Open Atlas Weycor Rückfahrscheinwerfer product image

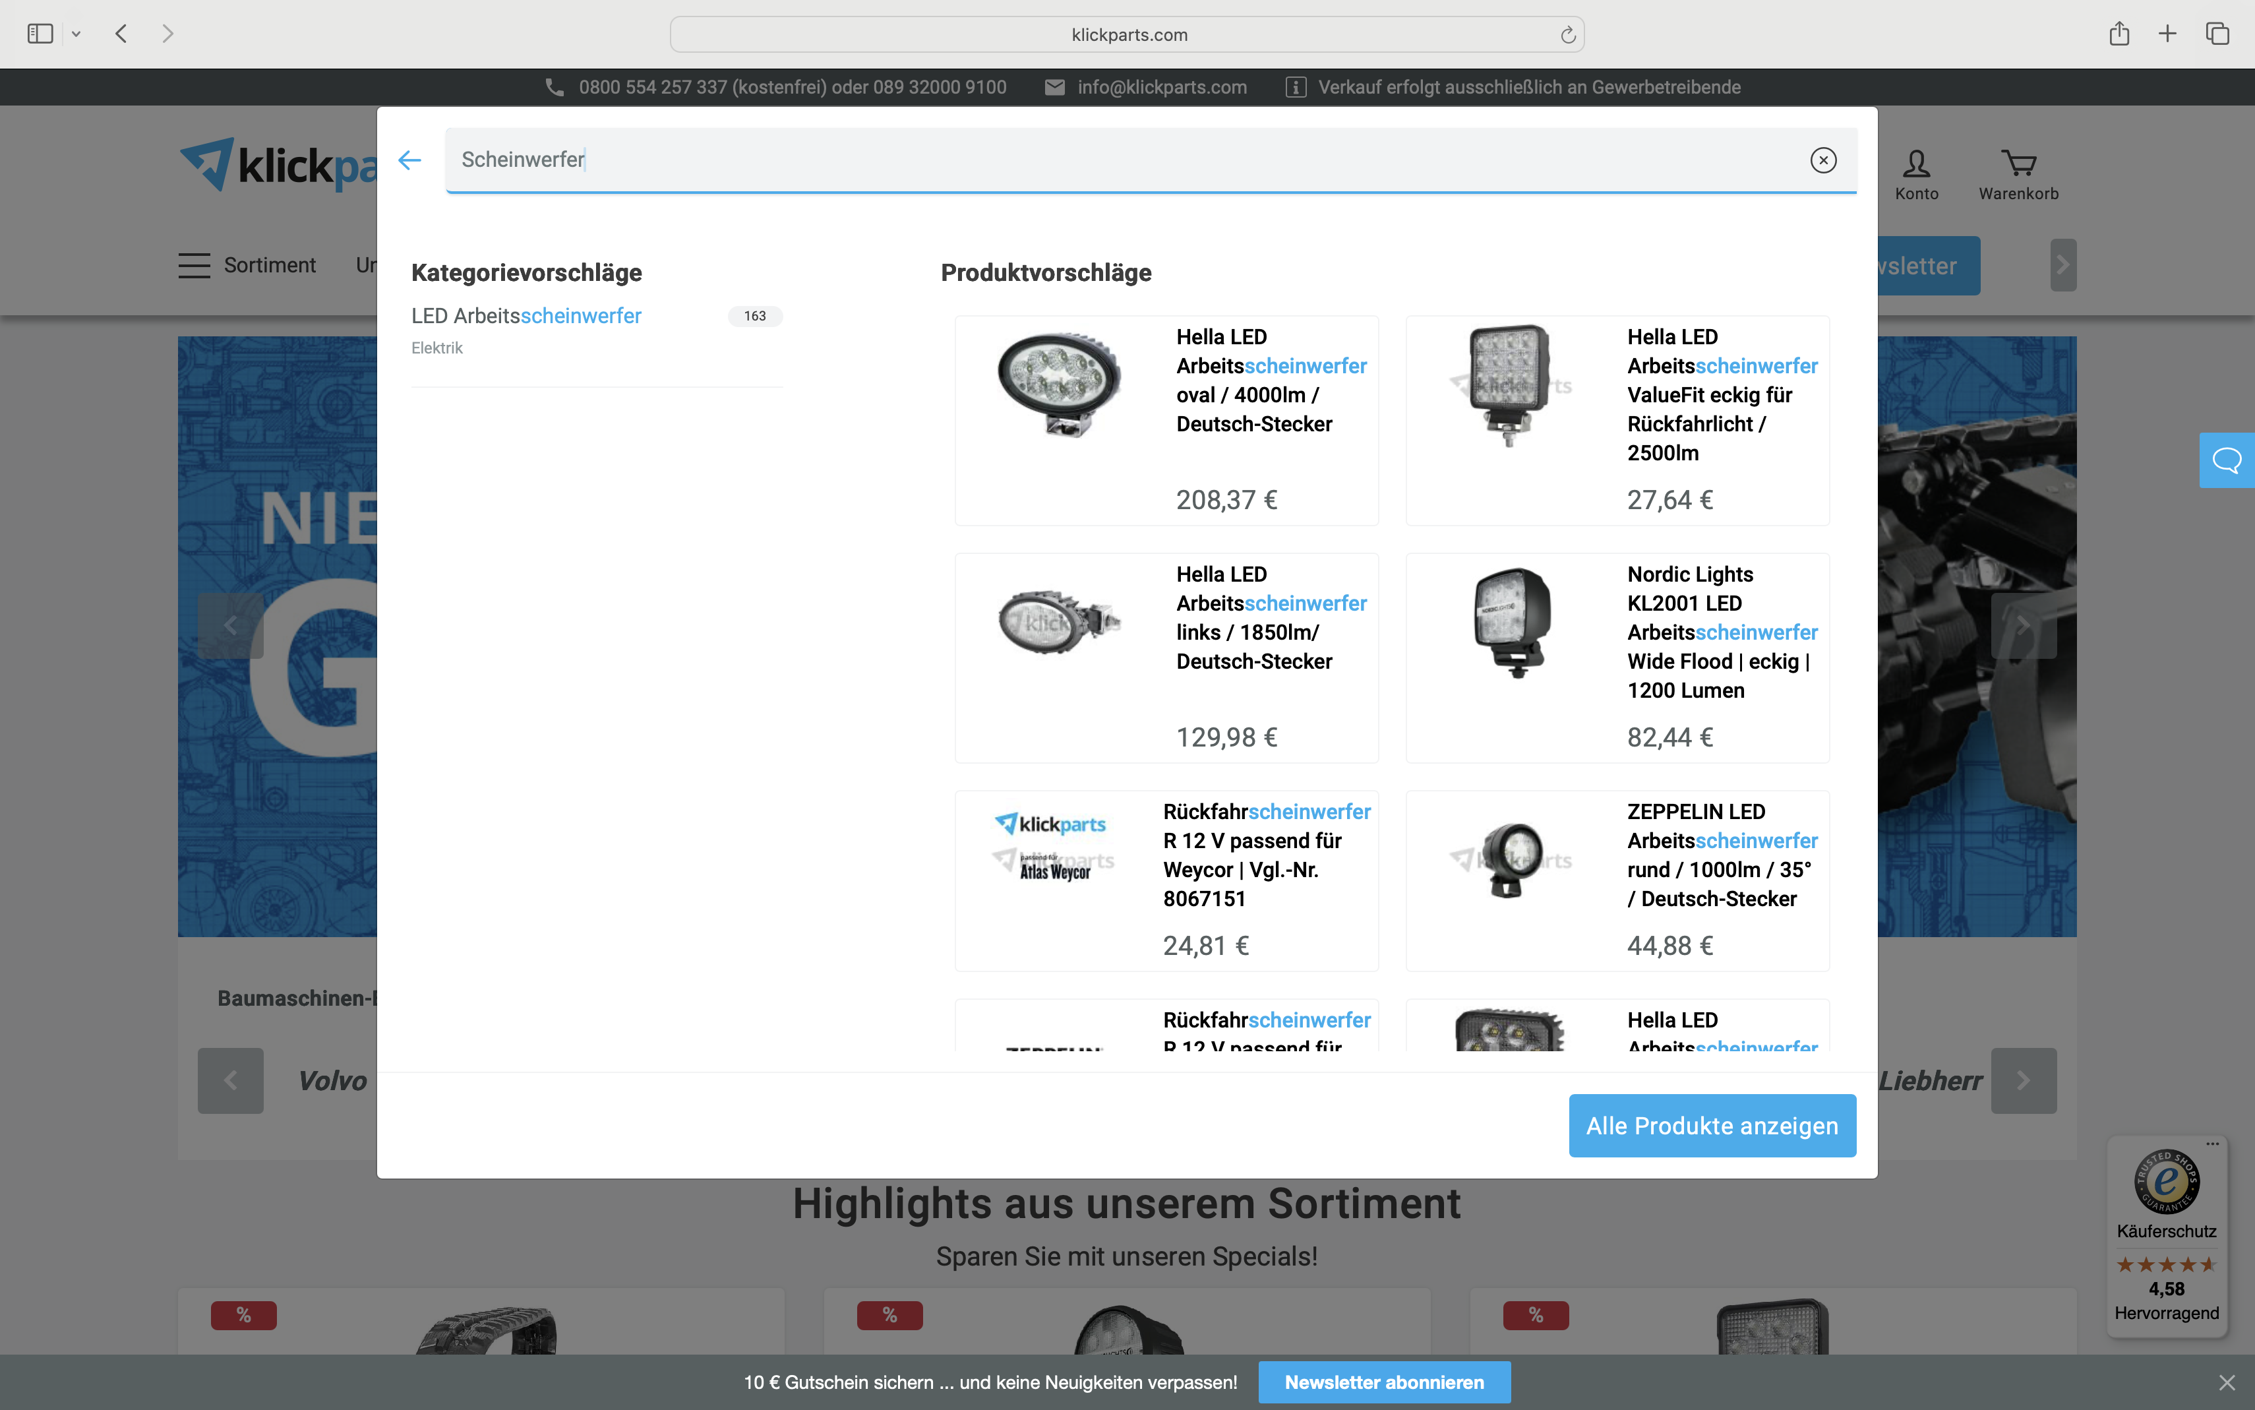tap(1054, 847)
